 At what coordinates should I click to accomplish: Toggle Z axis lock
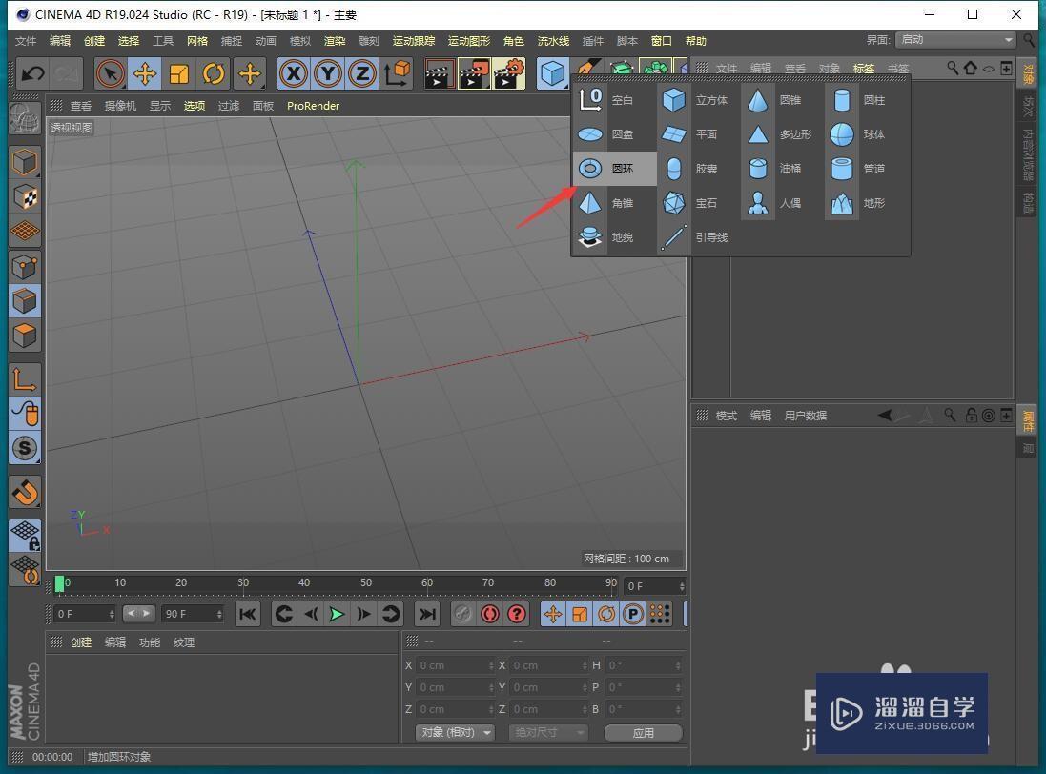[362, 73]
